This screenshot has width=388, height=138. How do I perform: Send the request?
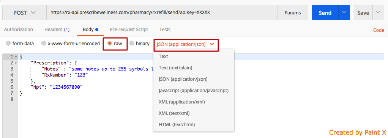click(x=325, y=13)
